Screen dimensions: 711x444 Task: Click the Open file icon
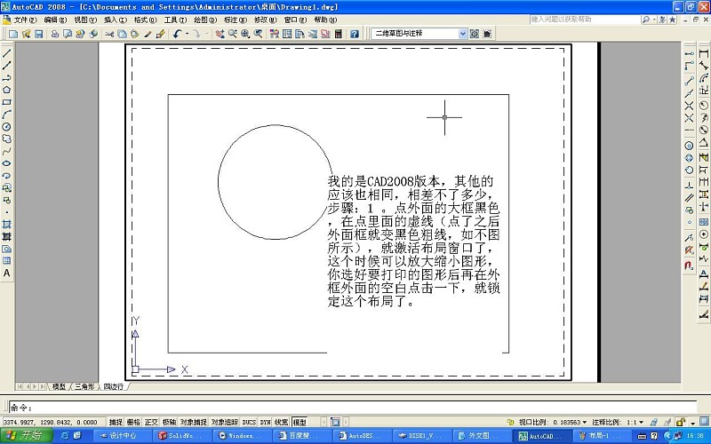(x=27, y=34)
